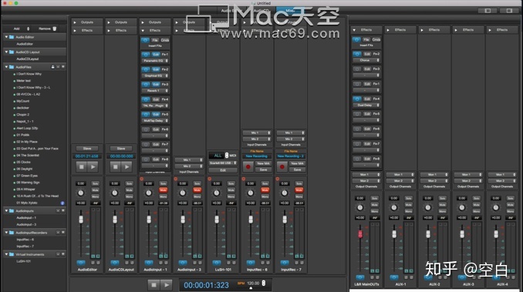Click the Slave button on AudioEditor strip

(87, 148)
